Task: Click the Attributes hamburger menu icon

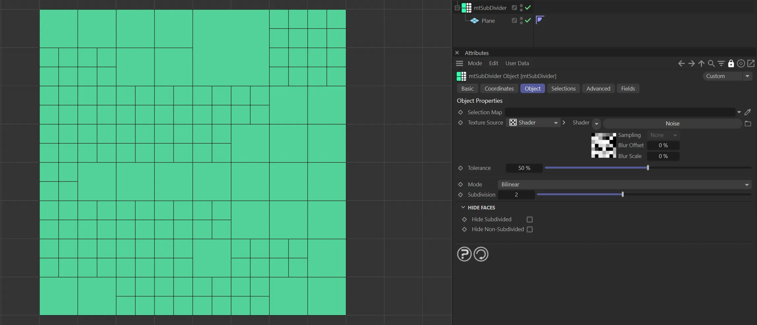Action: [459, 63]
